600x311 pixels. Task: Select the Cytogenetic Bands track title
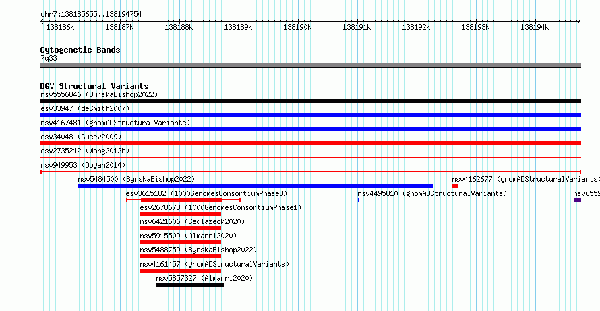click(80, 50)
